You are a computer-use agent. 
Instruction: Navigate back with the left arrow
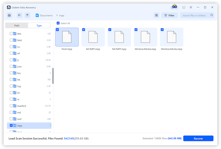tap(19, 15)
